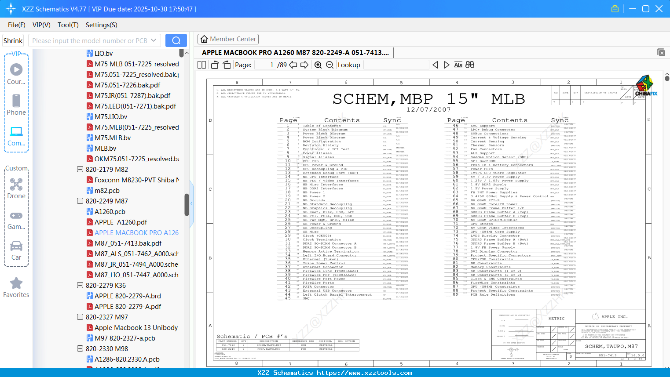Click the VIP gift icon in title bar

(615, 9)
